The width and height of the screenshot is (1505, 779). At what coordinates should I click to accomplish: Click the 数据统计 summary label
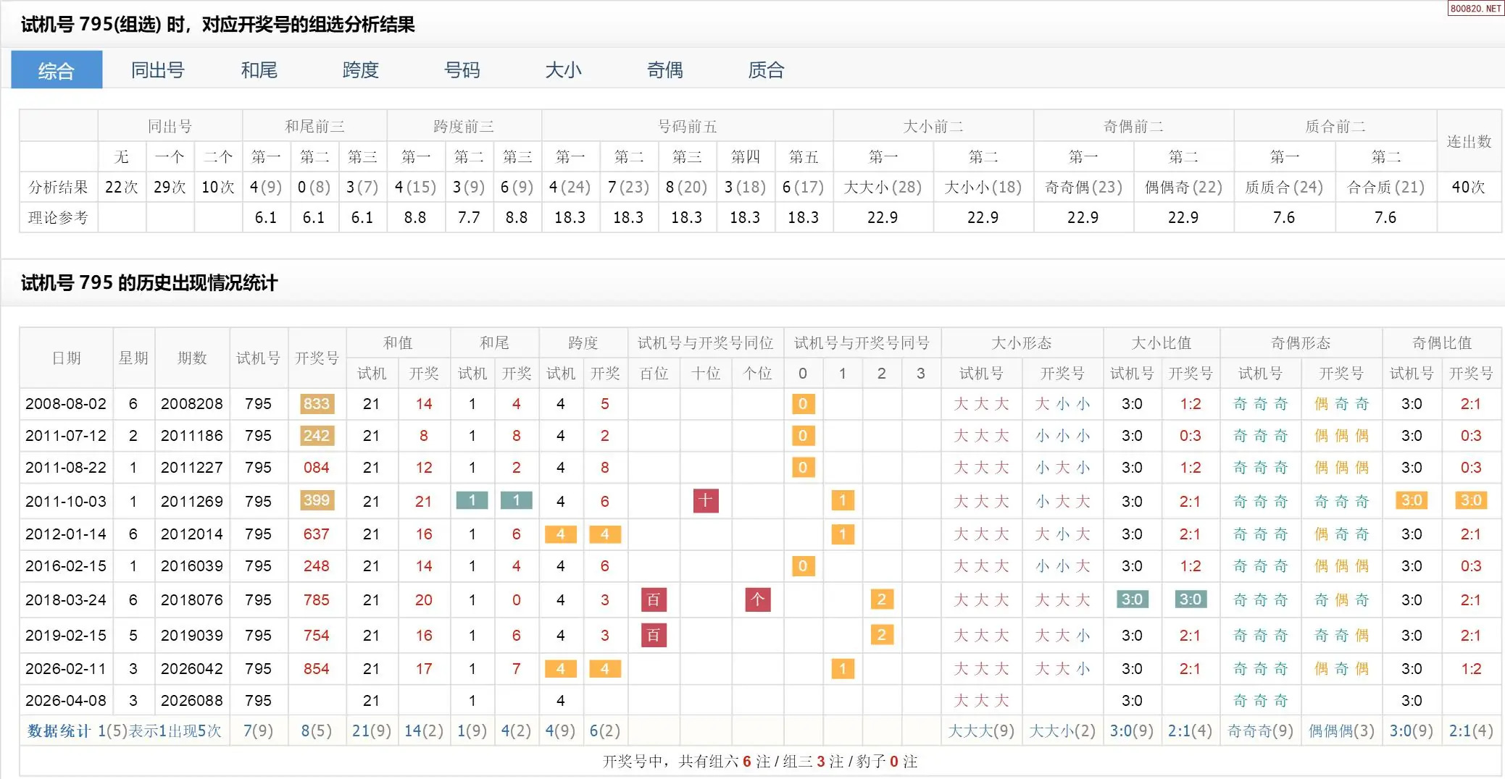[x=59, y=730]
